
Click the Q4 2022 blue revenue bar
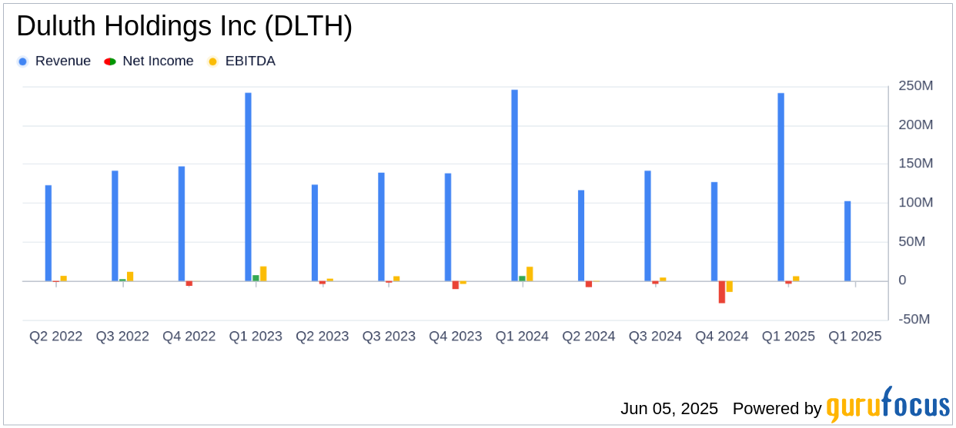pyautogui.click(x=182, y=224)
